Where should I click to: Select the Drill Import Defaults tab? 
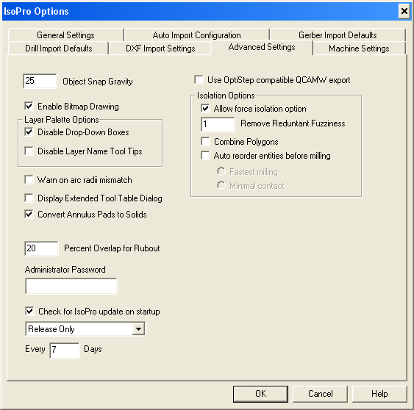[59, 48]
